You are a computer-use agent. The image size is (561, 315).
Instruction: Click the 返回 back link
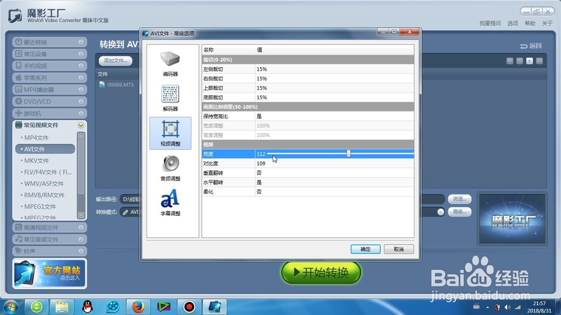531,46
